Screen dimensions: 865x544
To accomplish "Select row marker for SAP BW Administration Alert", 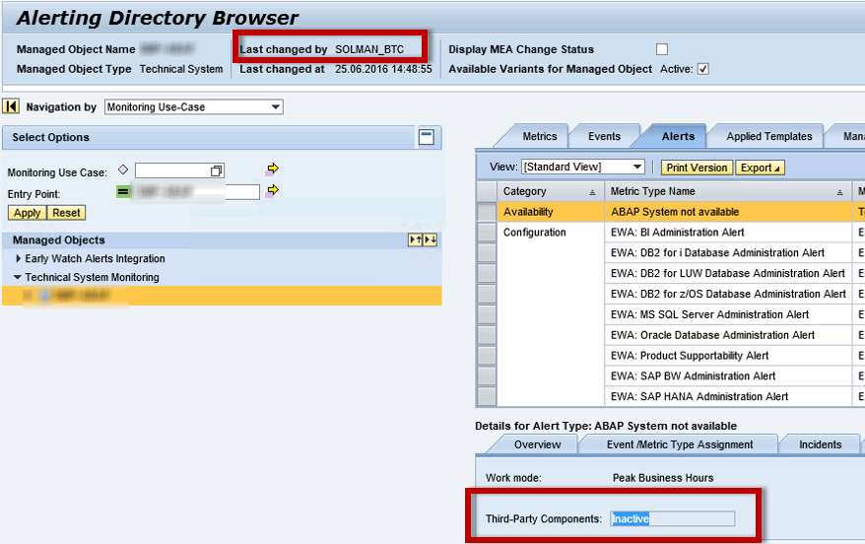I will 487,375.
